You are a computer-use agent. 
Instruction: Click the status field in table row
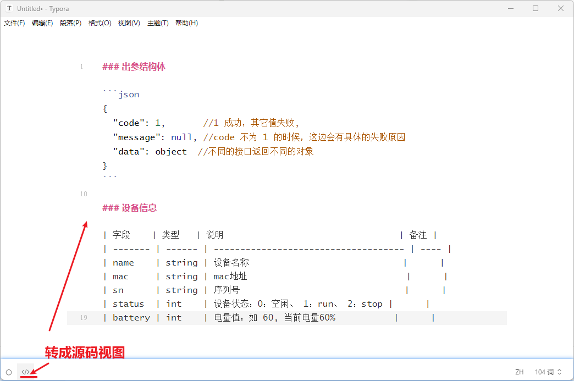[129, 304]
